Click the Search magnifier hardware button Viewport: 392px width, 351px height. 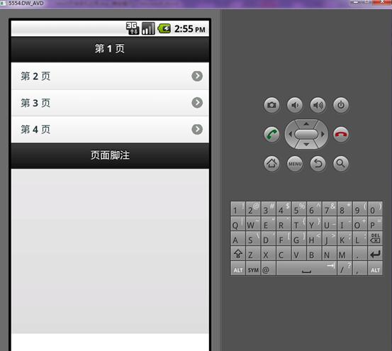(341, 164)
